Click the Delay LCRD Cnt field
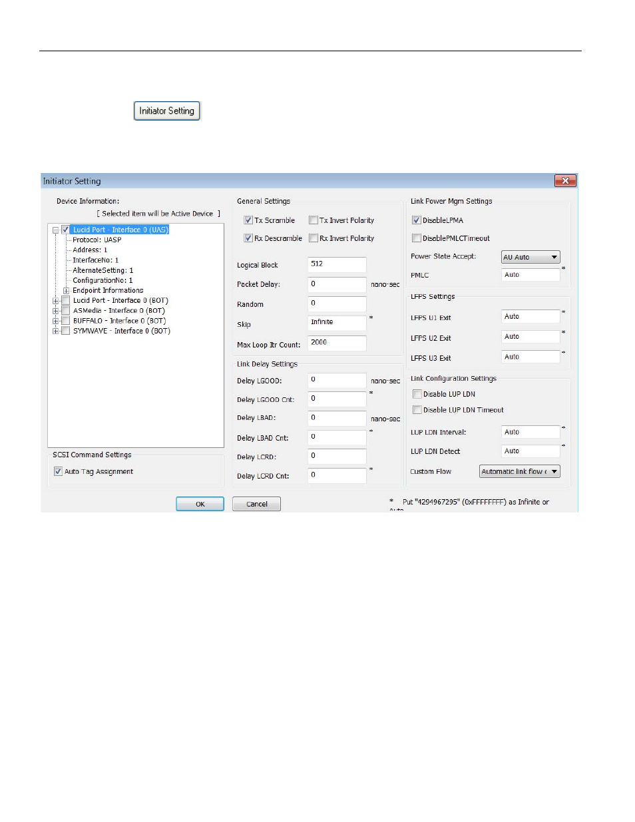The image size is (635, 822). coord(337,475)
